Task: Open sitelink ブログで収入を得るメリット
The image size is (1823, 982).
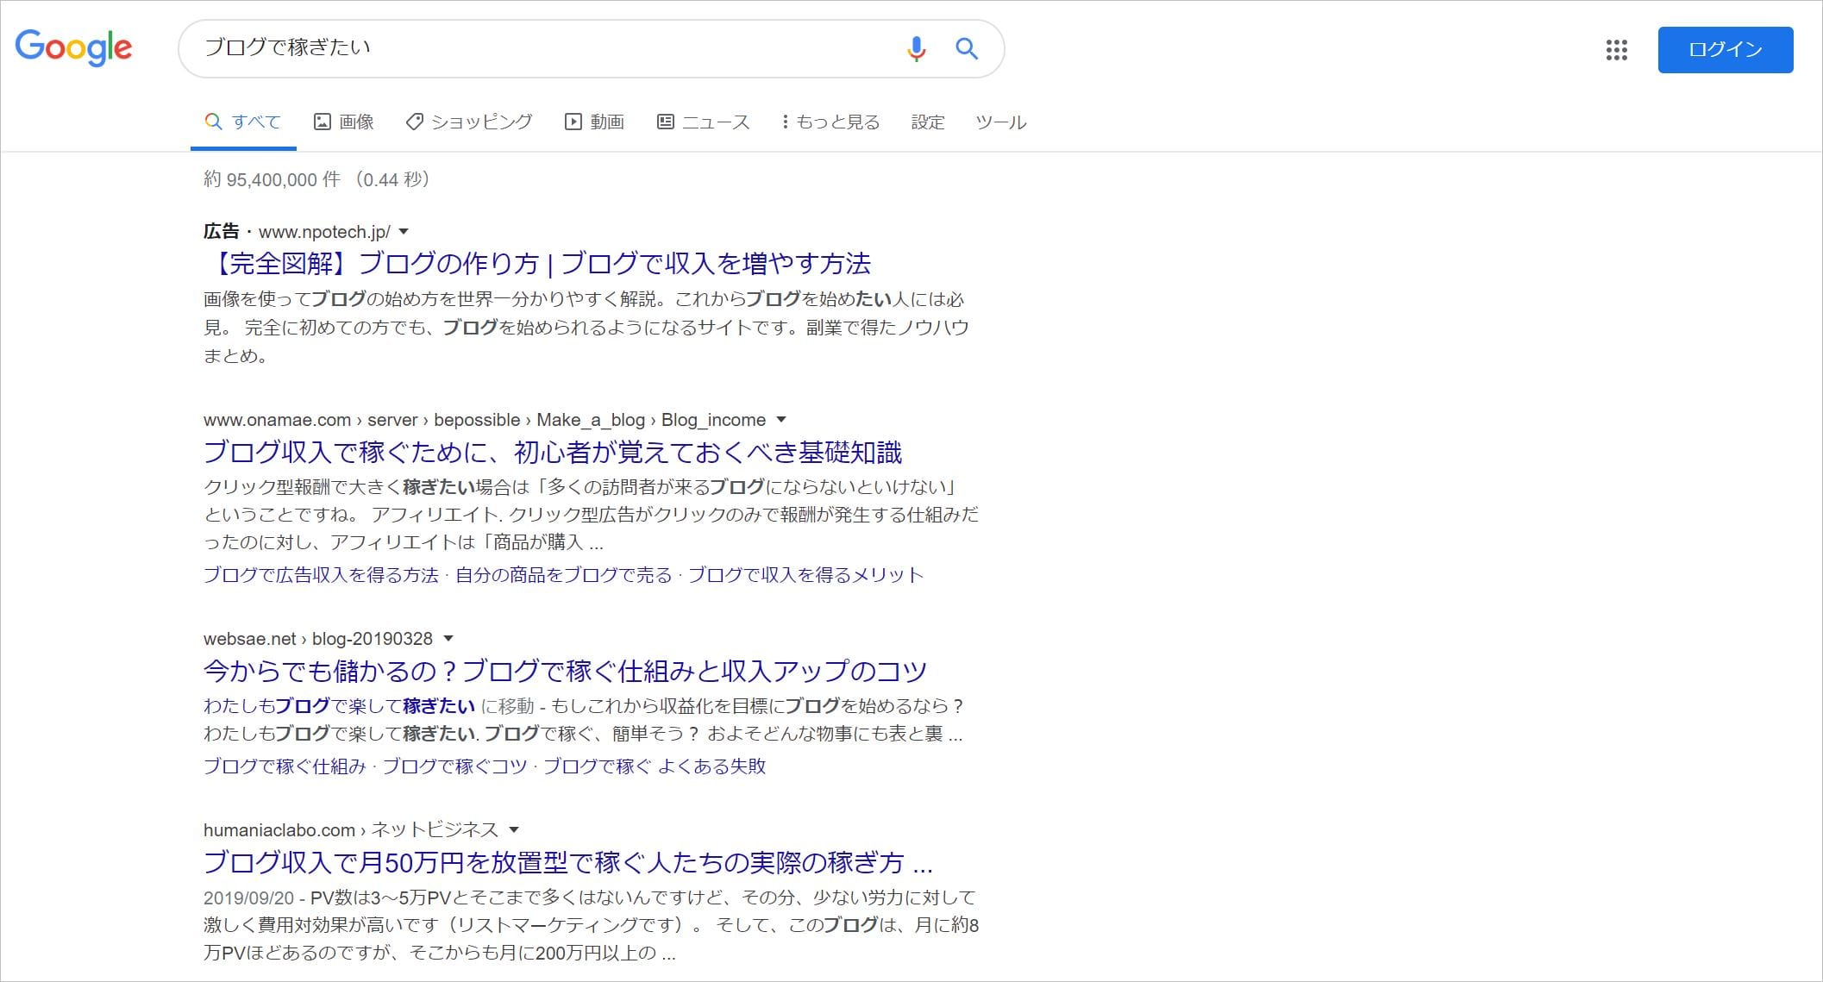Action: click(x=805, y=575)
